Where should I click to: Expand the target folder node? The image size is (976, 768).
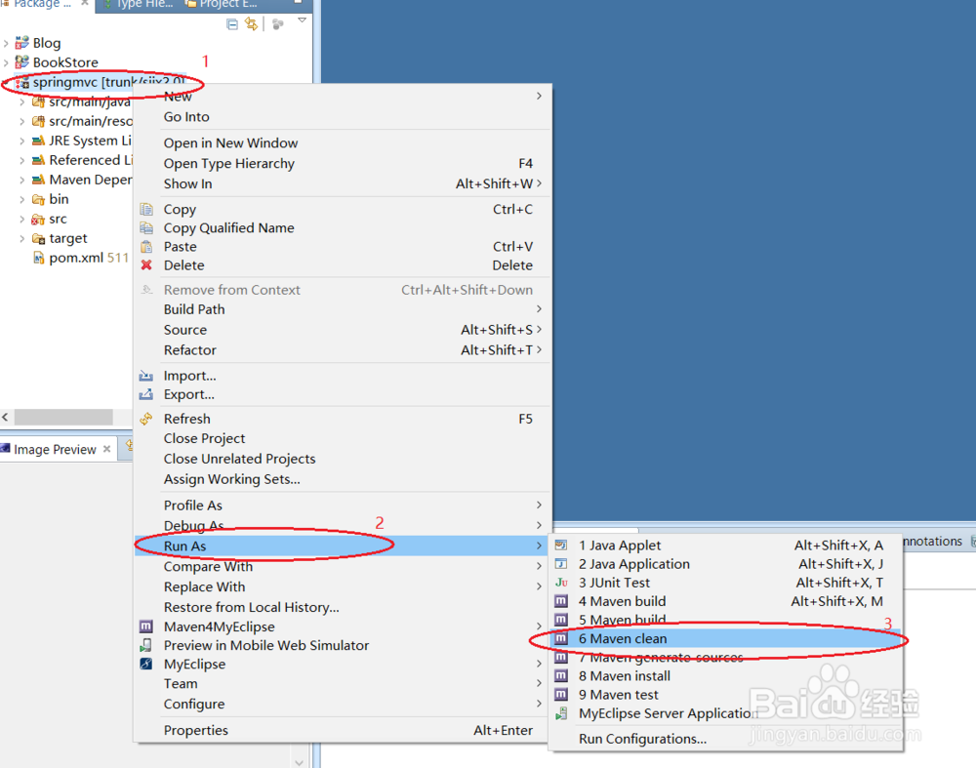pyautogui.click(x=21, y=238)
